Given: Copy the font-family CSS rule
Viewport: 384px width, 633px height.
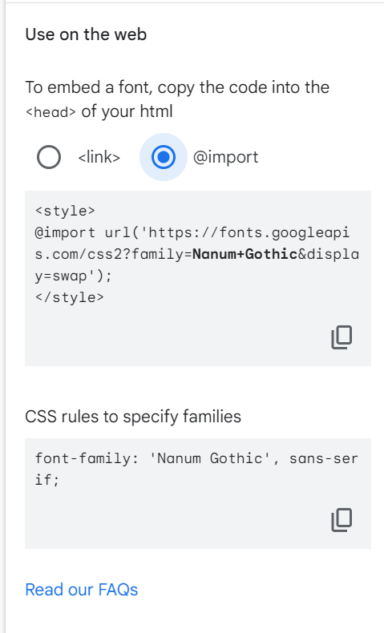Looking at the screenshot, I should [342, 519].
